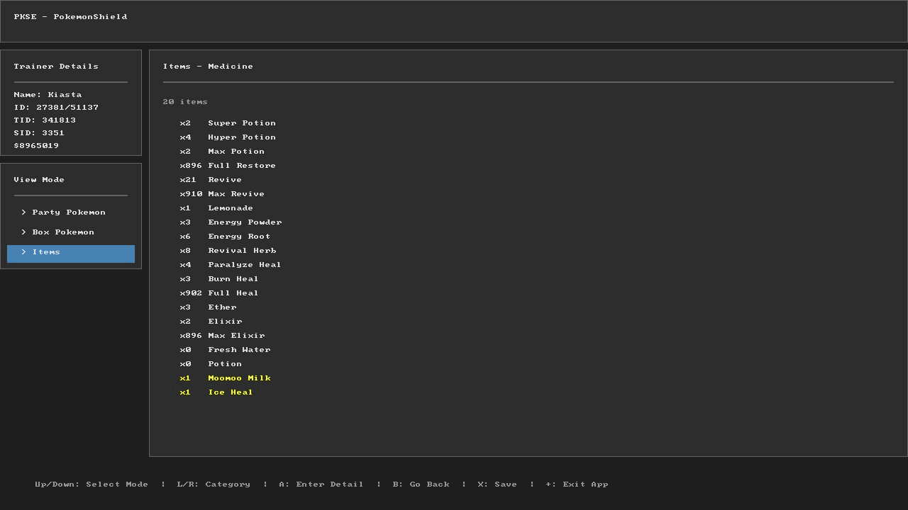The height and width of the screenshot is (510, 908).
Task: Click the +: Exit App hint
Action: (577, 484)
